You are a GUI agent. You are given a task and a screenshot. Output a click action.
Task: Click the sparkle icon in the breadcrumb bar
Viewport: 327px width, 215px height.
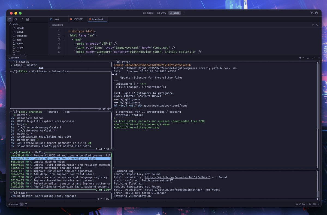(313, 25)
